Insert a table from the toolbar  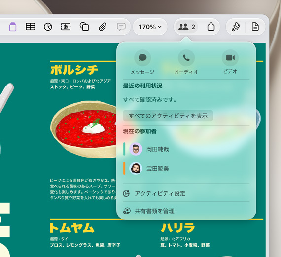coord(30,27)
